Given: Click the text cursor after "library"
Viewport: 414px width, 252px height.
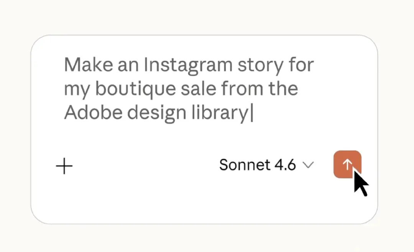Looking at the screenshot, I should (251, 113).
